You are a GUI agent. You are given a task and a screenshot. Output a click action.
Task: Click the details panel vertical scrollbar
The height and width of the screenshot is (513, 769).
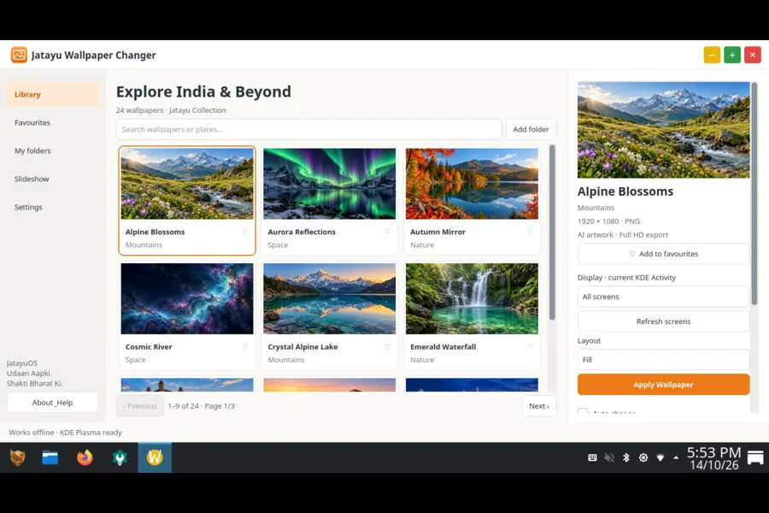pos(754,193)
